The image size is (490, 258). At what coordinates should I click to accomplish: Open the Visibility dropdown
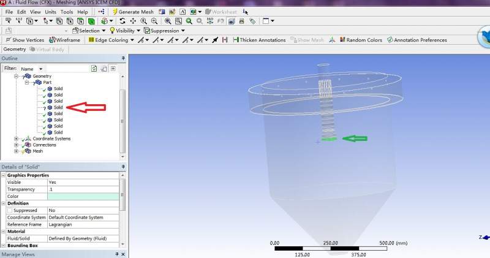coord(125,31)
